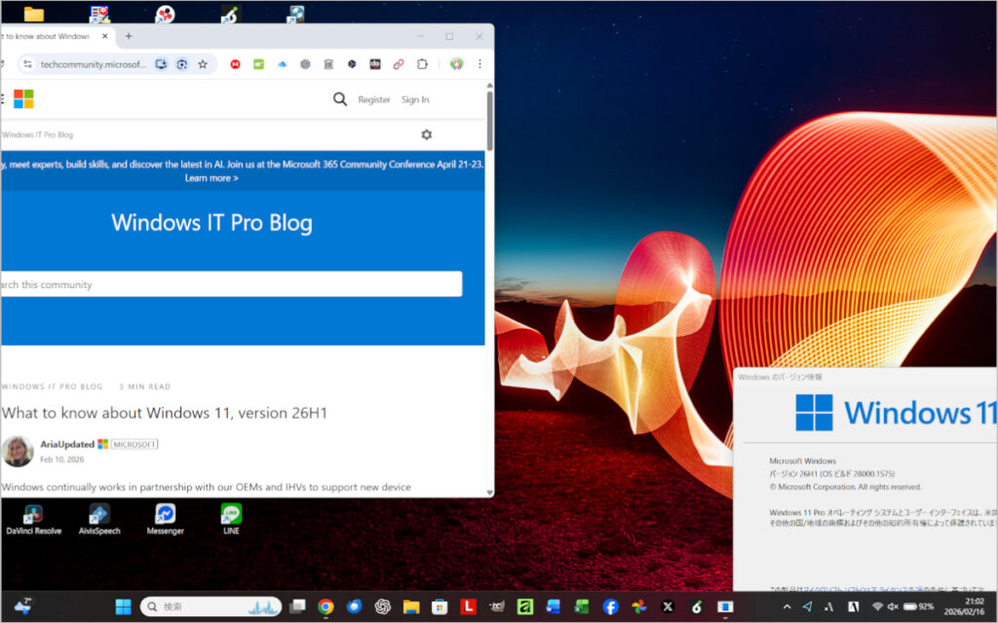Screen dimensions: 998x623
Task: Bookmark this page with the star icon
Action: pos(203,64)
